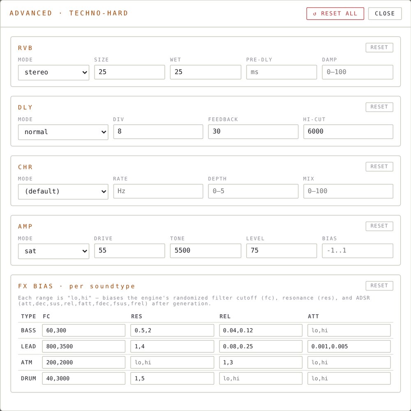The height and width of the screenshot is (411, 411).
Task: Open the RVB mode dropdown set to stereo
Action: (x=53, y=72)
